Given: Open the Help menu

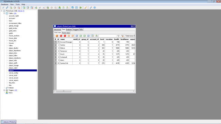Looking at the screenshot, I should 23,4.
